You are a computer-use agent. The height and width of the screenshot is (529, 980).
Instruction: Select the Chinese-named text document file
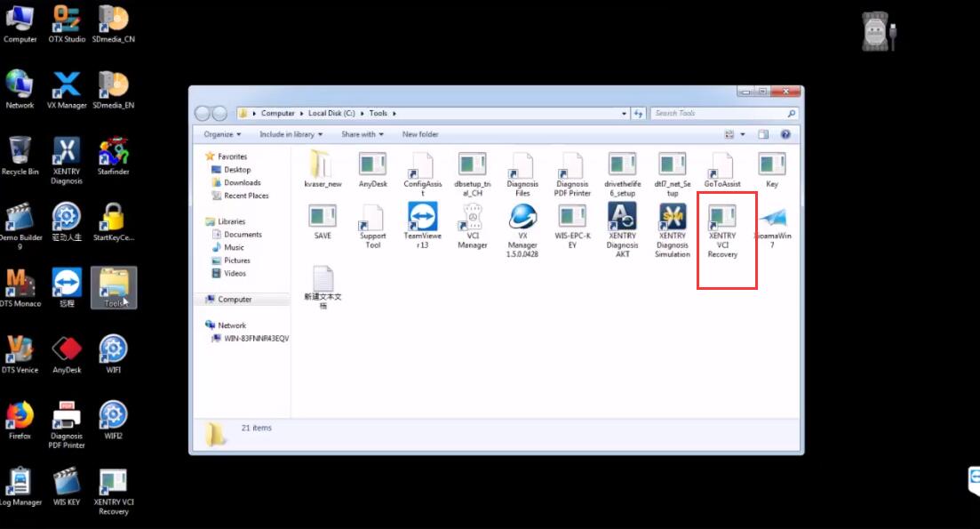[323, 287]
